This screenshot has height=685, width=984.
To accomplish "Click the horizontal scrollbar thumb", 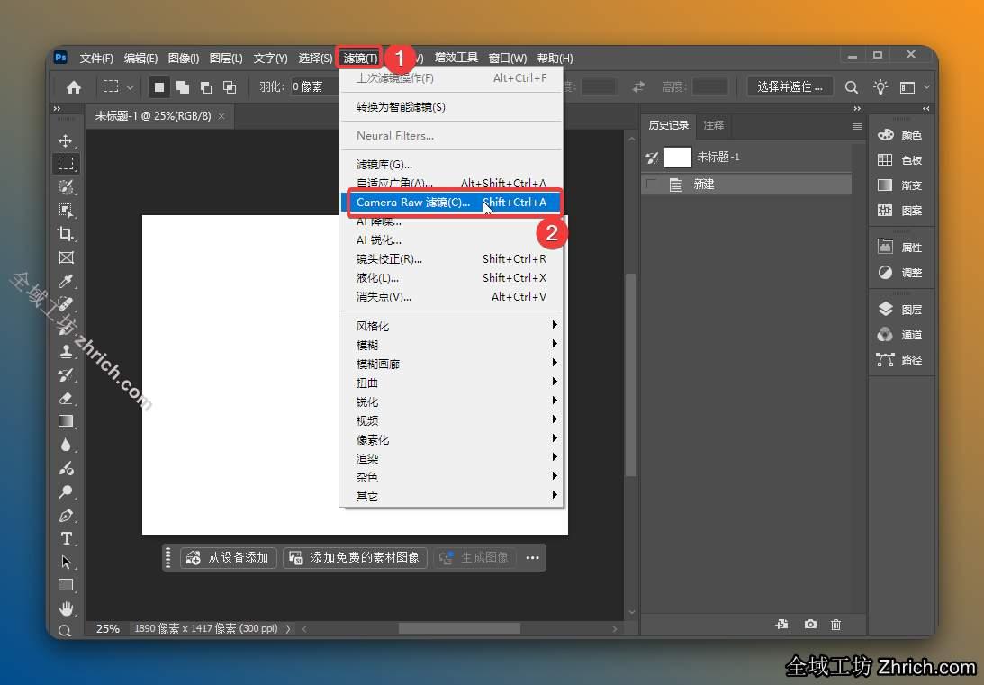I will (459, 628).
